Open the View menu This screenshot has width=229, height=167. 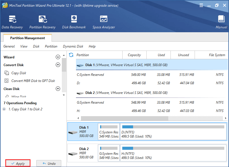tap(24, 46)
